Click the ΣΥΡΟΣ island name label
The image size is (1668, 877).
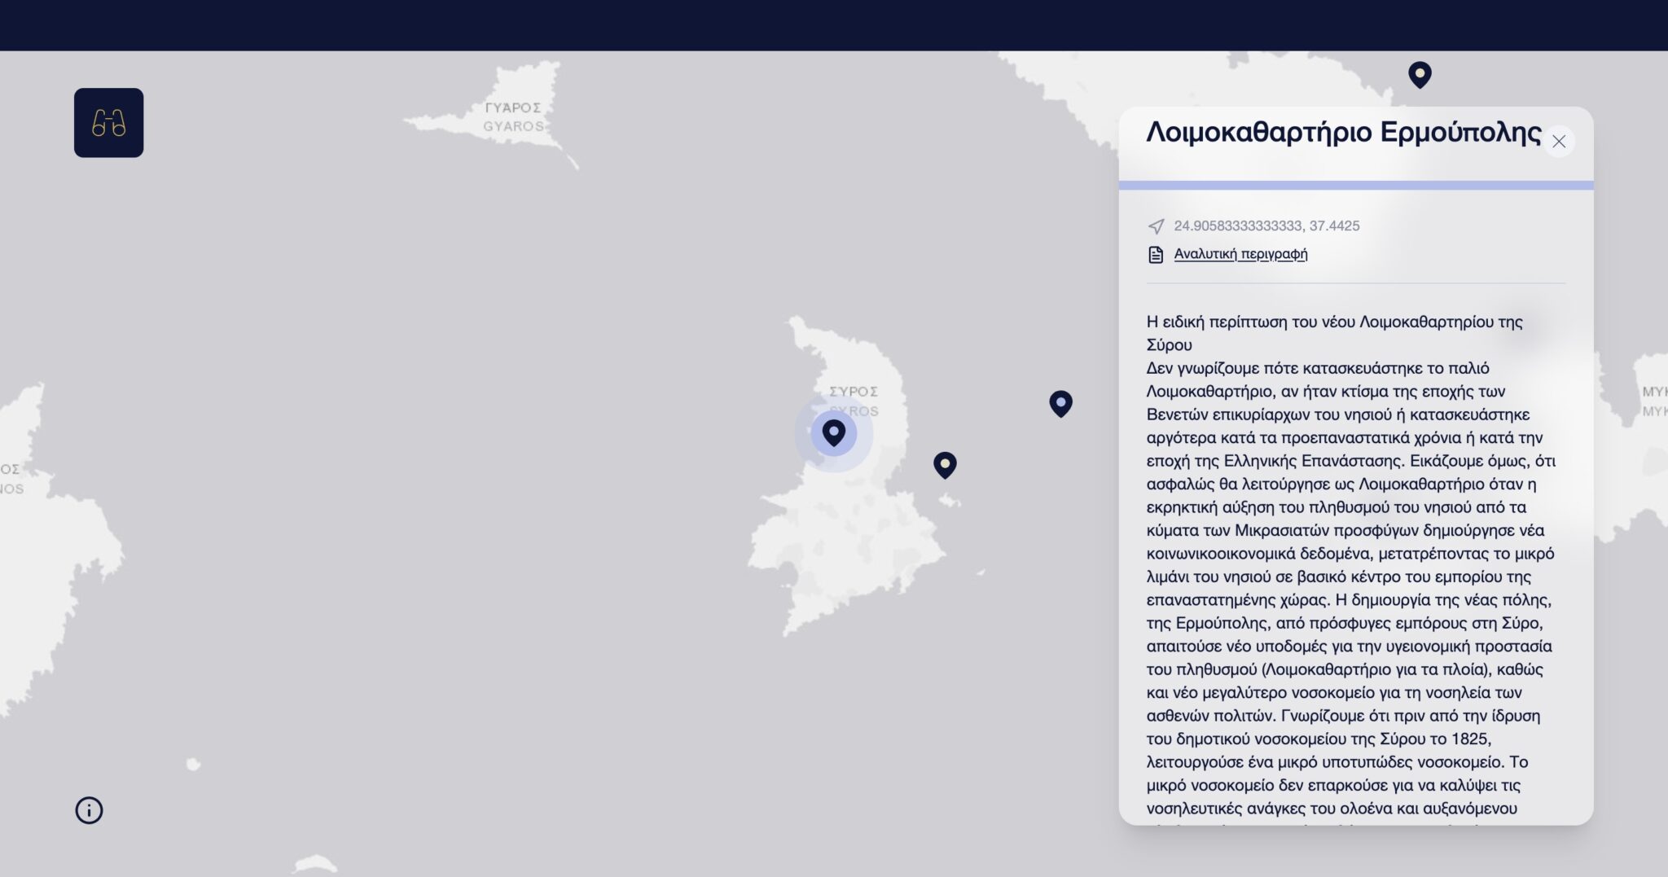click(853, 392)
